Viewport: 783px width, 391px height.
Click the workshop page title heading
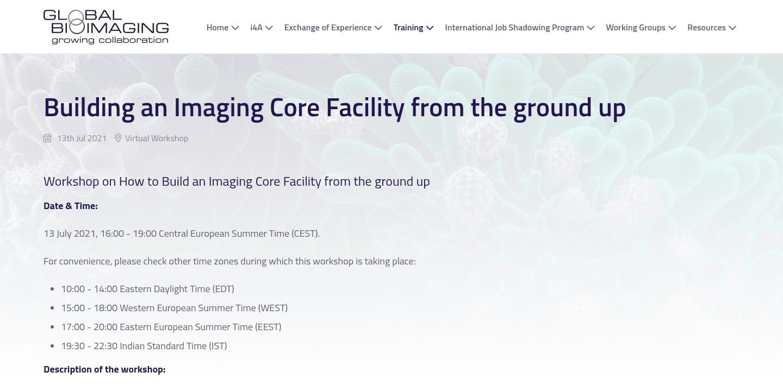[x=334, y=107]
